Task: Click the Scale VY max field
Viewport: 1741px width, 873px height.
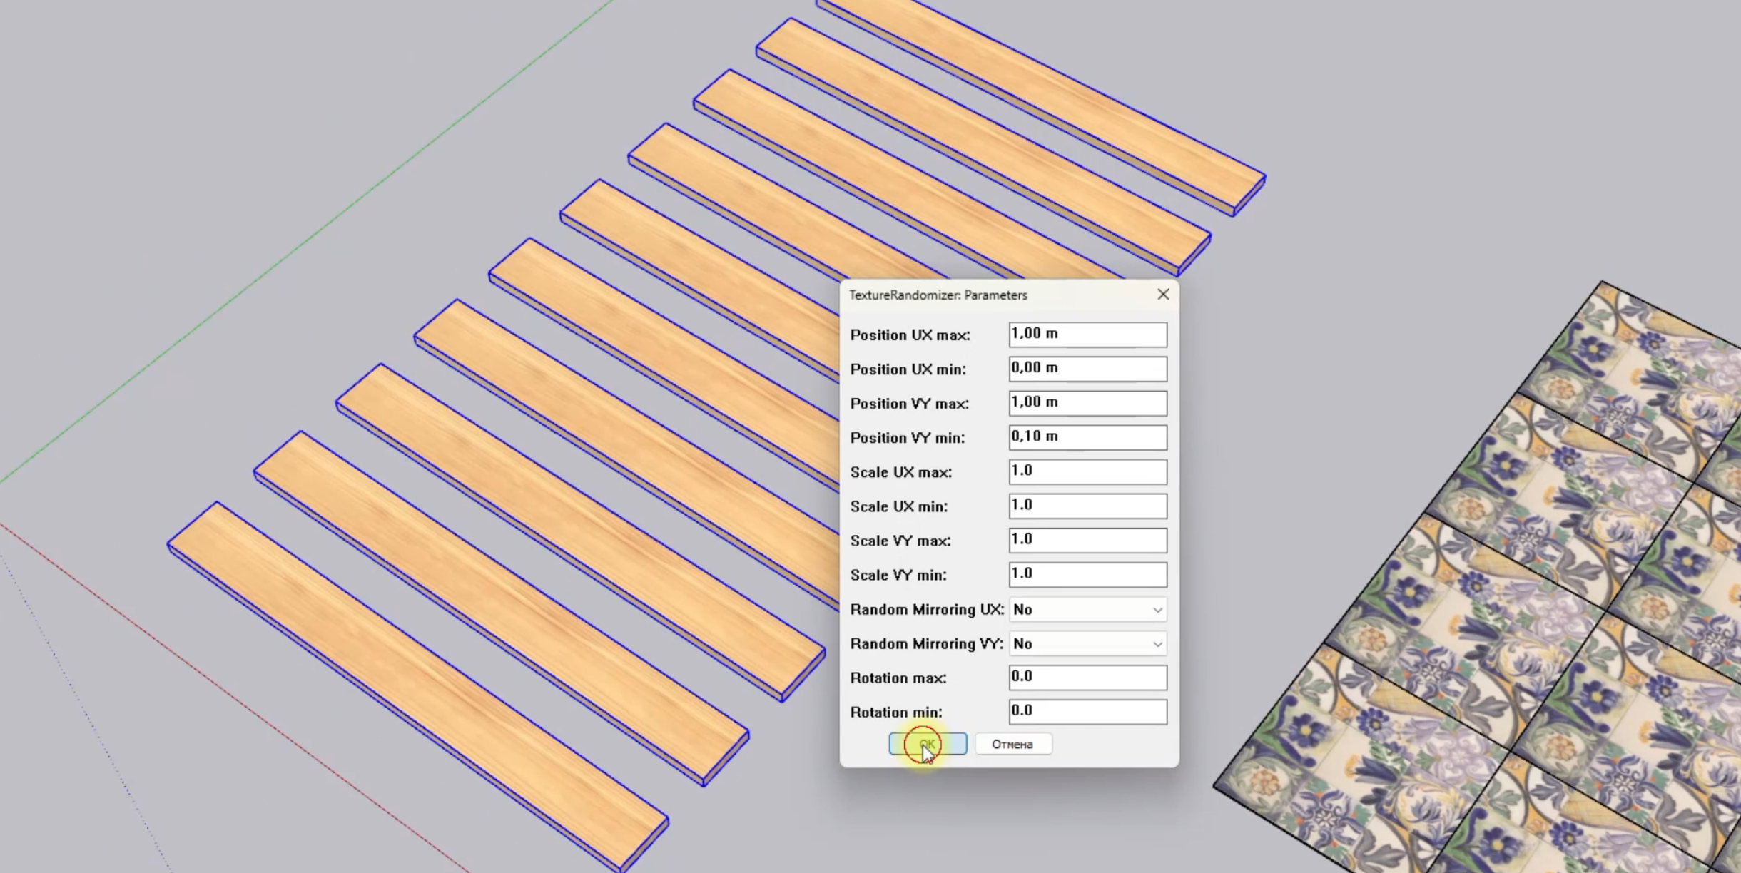Action: pyautogui.click(x=1087, y=540)
